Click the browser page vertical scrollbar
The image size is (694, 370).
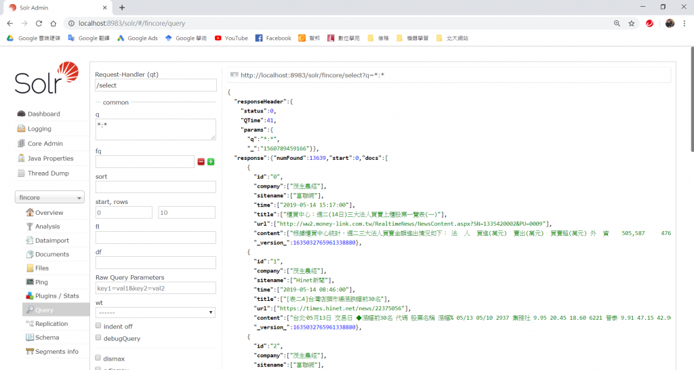[691, 100]
